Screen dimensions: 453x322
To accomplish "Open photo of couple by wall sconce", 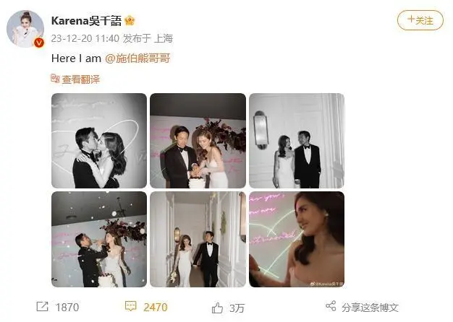I will [x=297, y=141].
